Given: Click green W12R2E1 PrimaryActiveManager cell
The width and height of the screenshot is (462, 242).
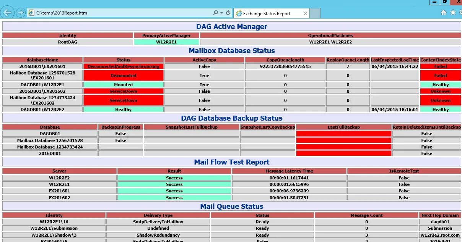Looking at the screenshot, I should (x=166, y=42).
